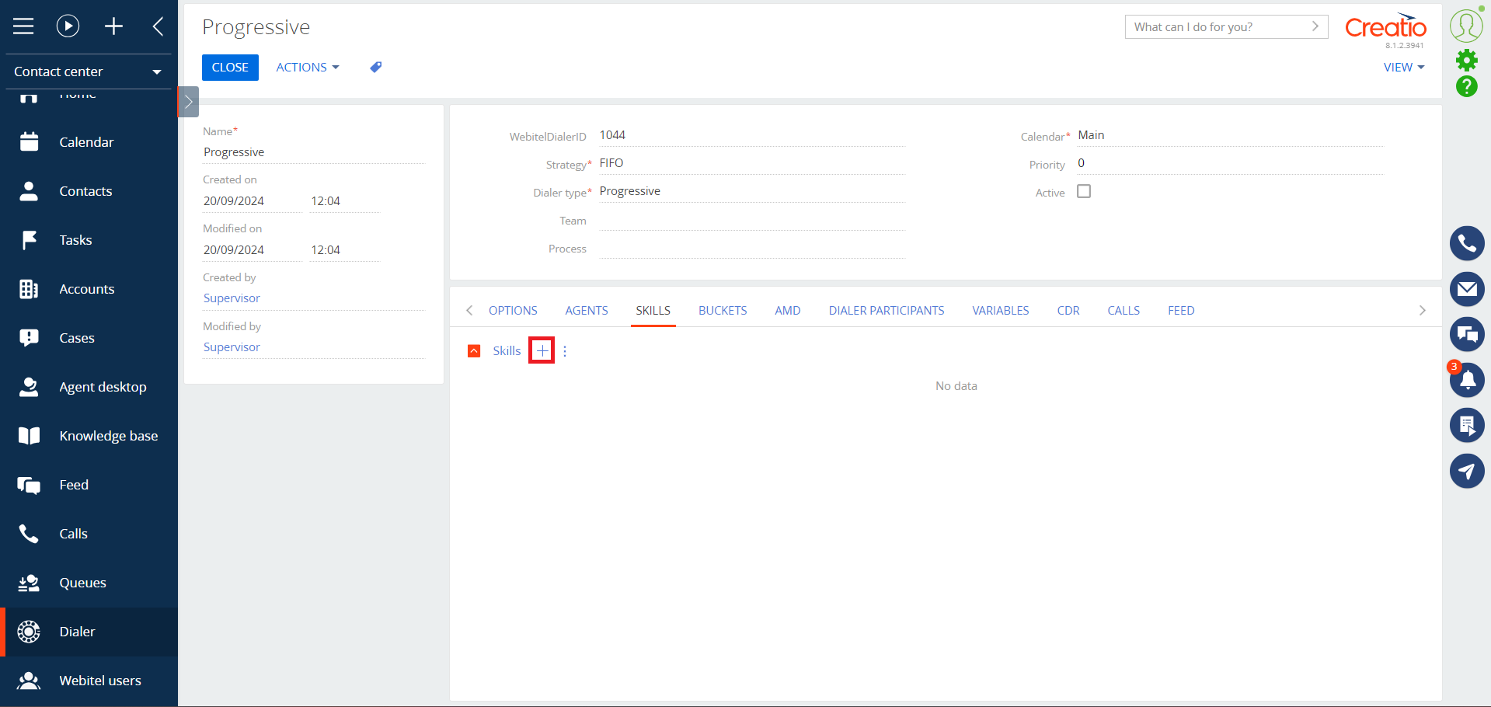1491x707 pixels.
Task: Switch to the Agents tab
Action: coord(587,311)
